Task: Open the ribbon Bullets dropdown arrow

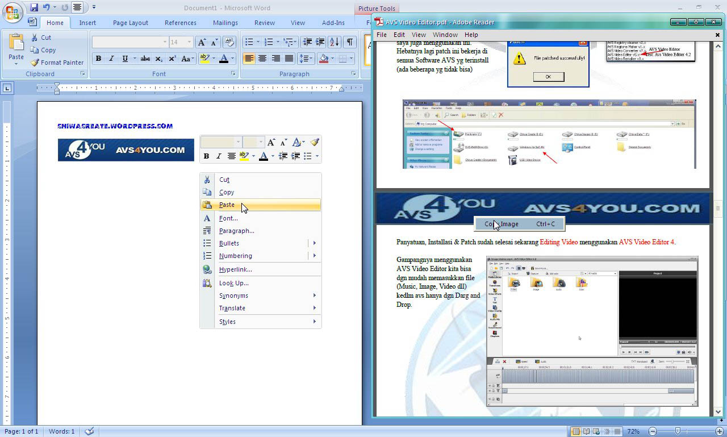Action: (257, 42)
